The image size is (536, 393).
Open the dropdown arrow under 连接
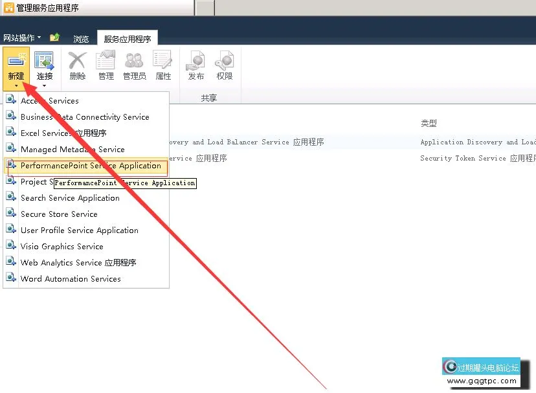tap(44, 85)
